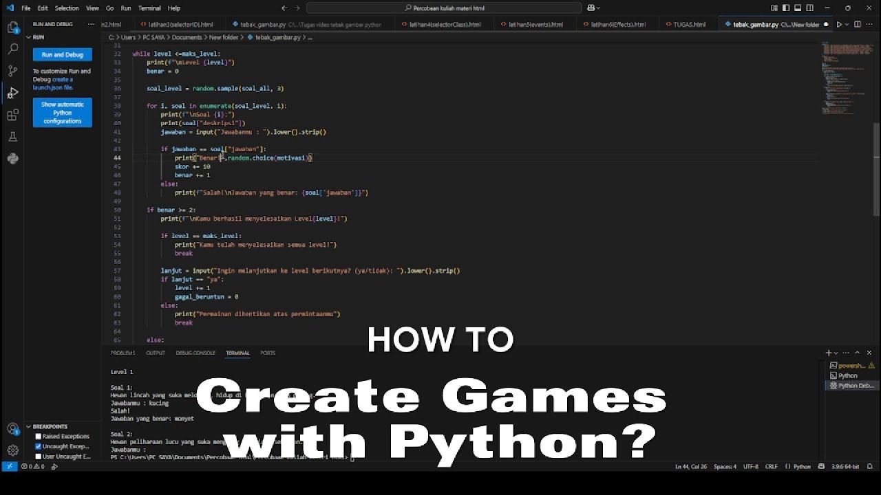This screenshot has height=495, width=881.
Task: Collapse the BREAKPOINTS section
Action: pyautogui.click(x=48, y=426)
